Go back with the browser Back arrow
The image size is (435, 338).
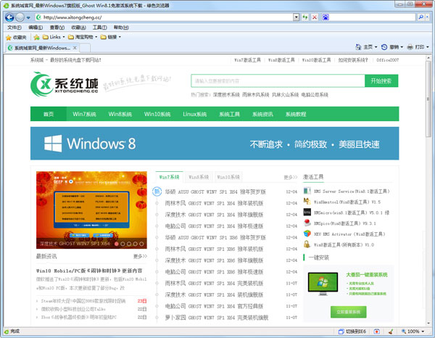[x=9, y=17]
